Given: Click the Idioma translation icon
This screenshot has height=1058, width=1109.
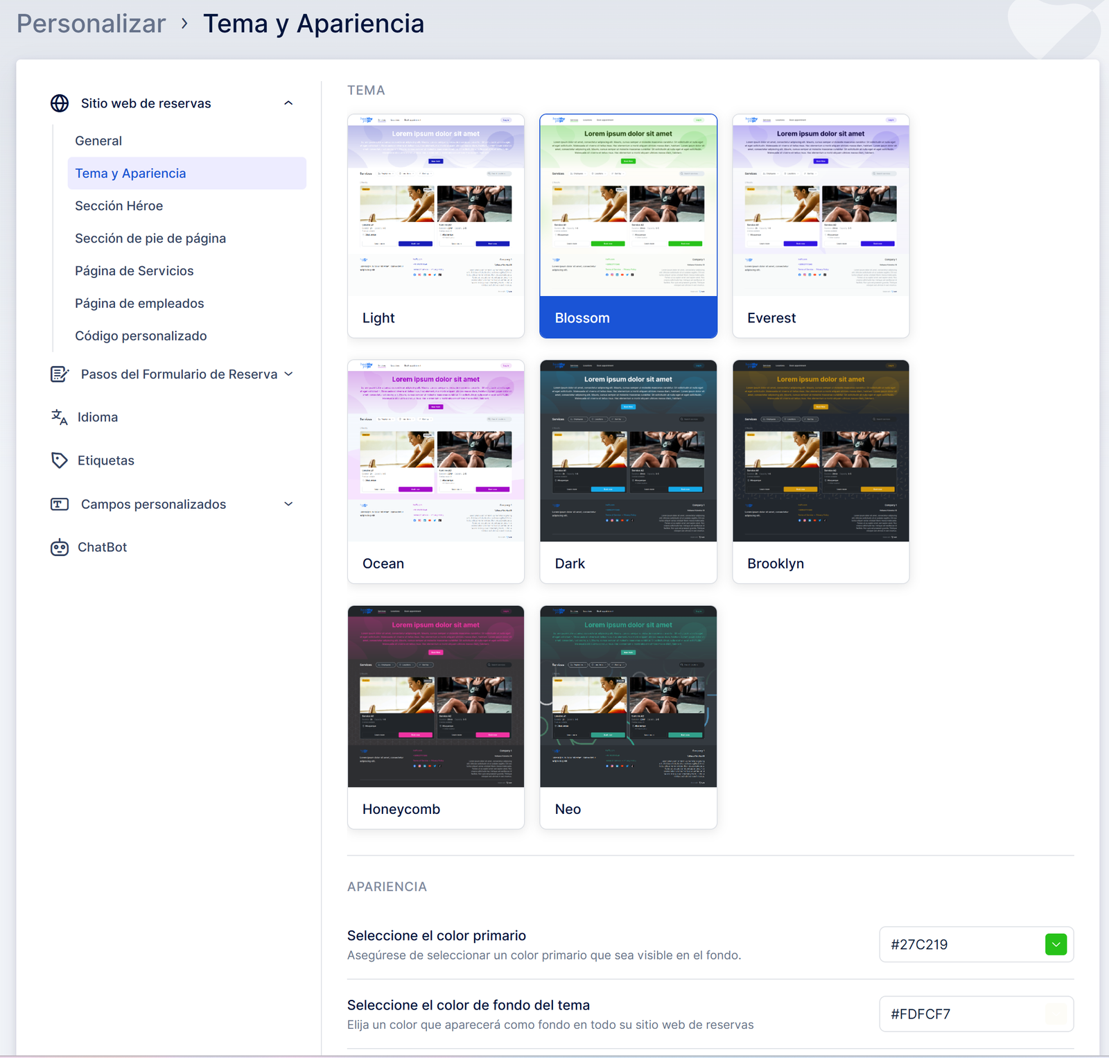Looking at the screenshot, I should click(x=60, y=417).
